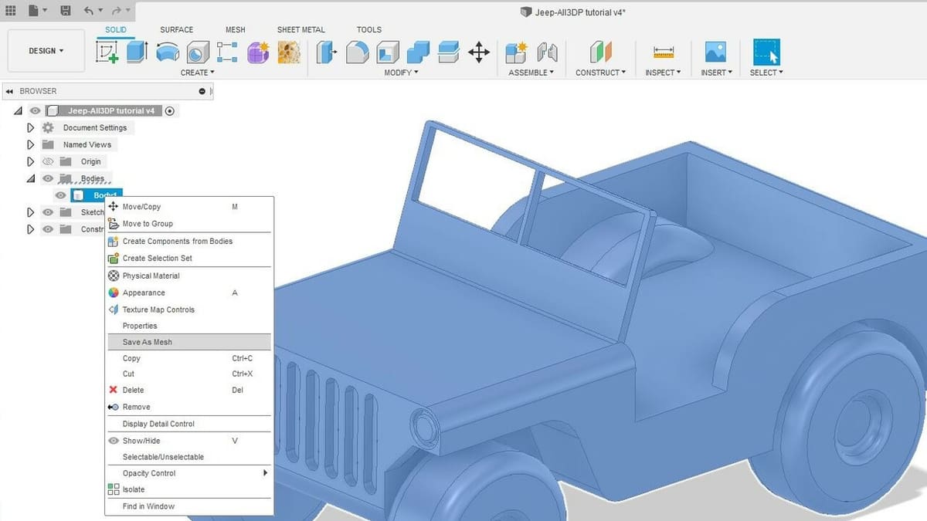Screen dimensions: 927x521
Task: Click the Browser panel options dot
Action: click(x=202, y=91)
